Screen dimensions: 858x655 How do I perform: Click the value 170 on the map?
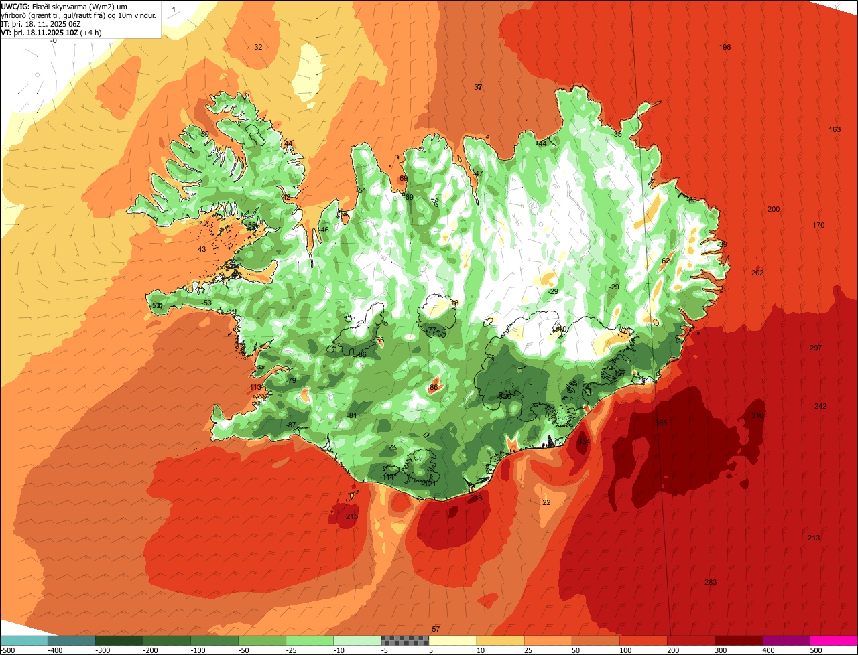(x=818, y=225)
